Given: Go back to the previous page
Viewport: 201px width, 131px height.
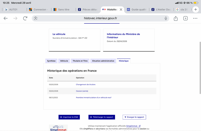Looking at the screenshot, I should click(6, 18).
